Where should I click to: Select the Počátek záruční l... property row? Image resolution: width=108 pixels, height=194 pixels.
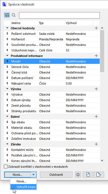click(x=52, y=155)
